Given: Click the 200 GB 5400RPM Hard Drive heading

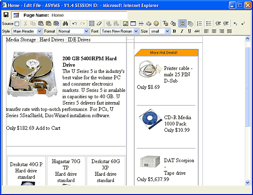Looking at the screenshot, I should coord(90,62).
